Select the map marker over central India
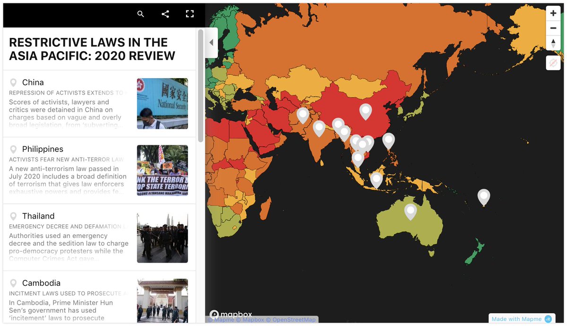The width and height of the screenshot is (567, 326). 319,129
